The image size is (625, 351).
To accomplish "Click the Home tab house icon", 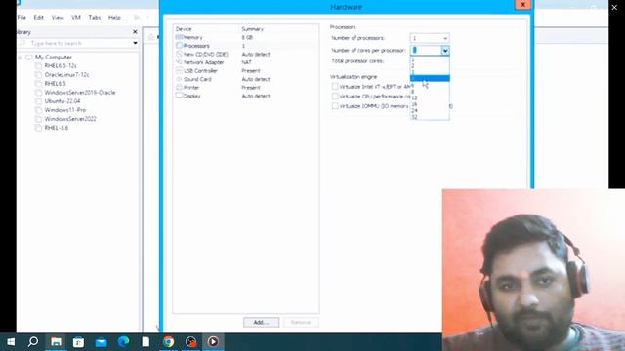I will pos(151,37).
